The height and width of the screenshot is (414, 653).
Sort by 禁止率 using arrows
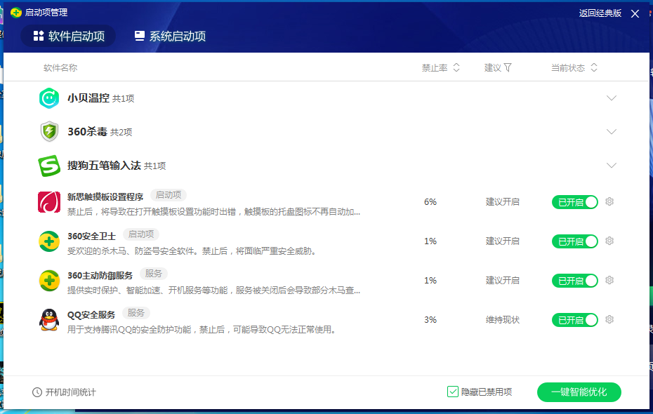[x=456, y=67]
